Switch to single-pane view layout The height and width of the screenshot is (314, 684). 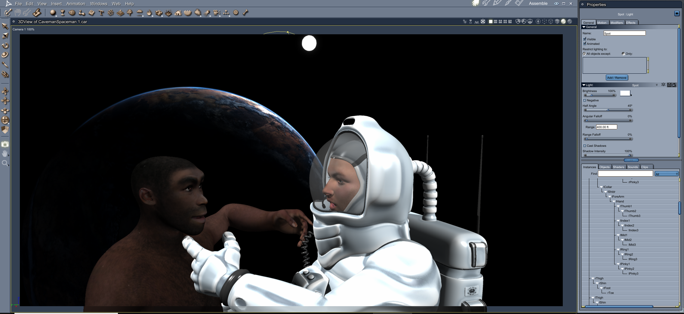(x=491, y=21)
